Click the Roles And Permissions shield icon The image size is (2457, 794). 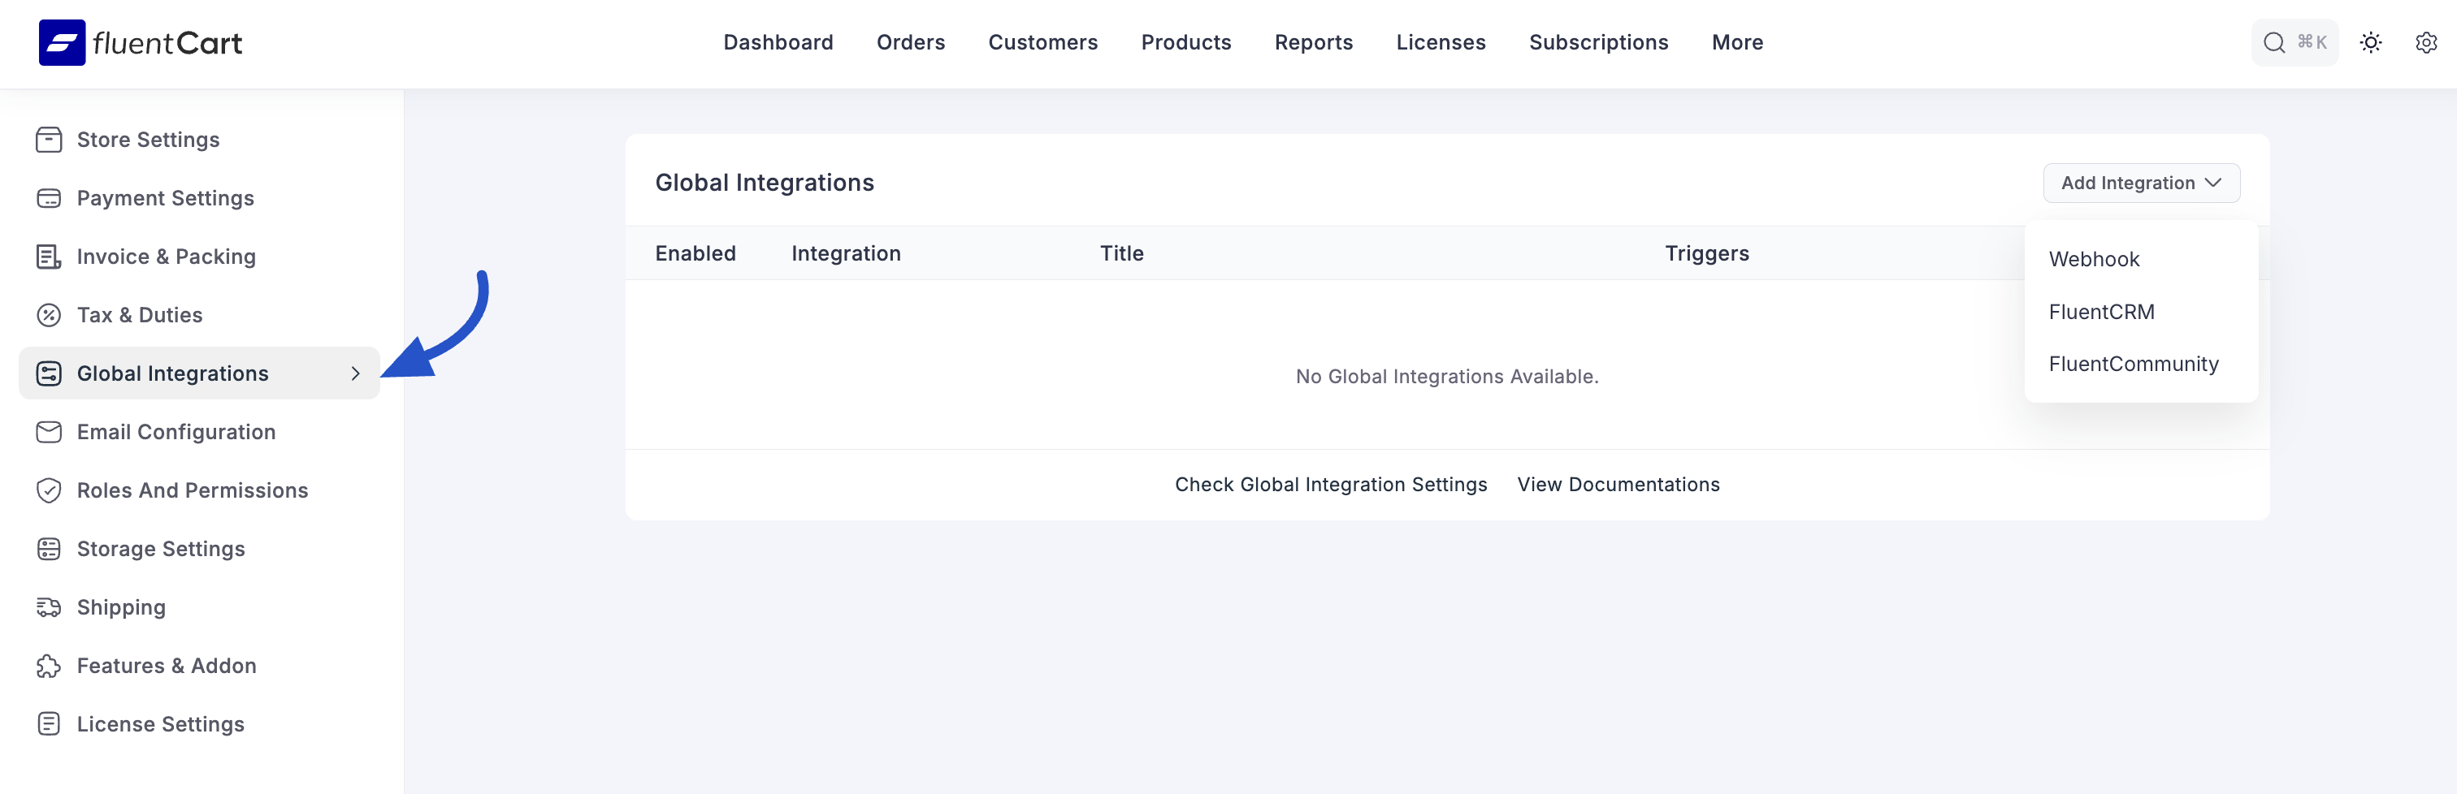(49, 490)
